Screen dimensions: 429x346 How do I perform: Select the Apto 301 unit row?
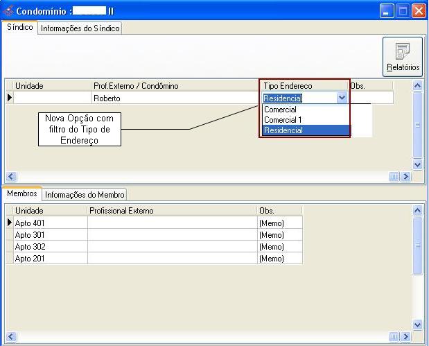tap(50, 235)
